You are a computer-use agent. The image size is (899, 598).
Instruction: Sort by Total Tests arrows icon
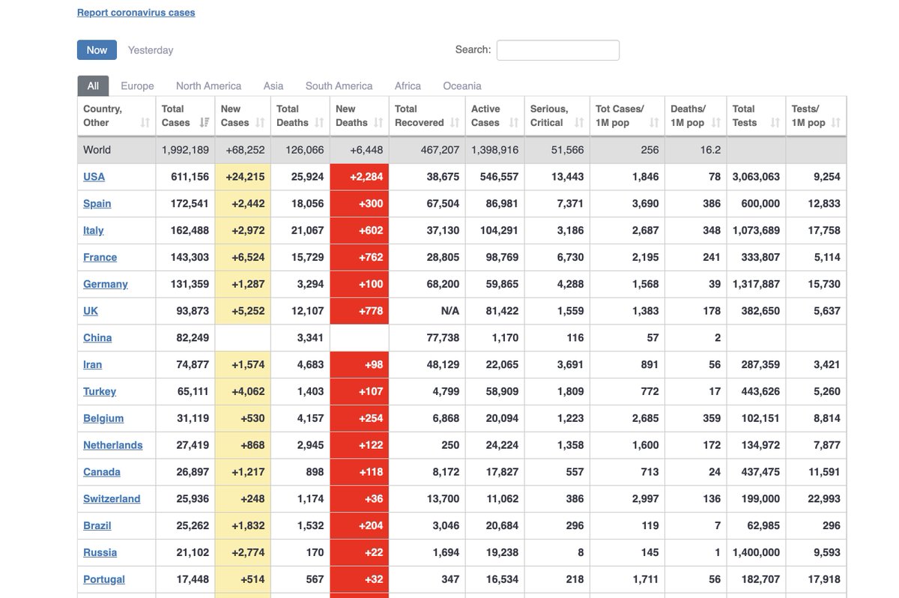point(775,123)
